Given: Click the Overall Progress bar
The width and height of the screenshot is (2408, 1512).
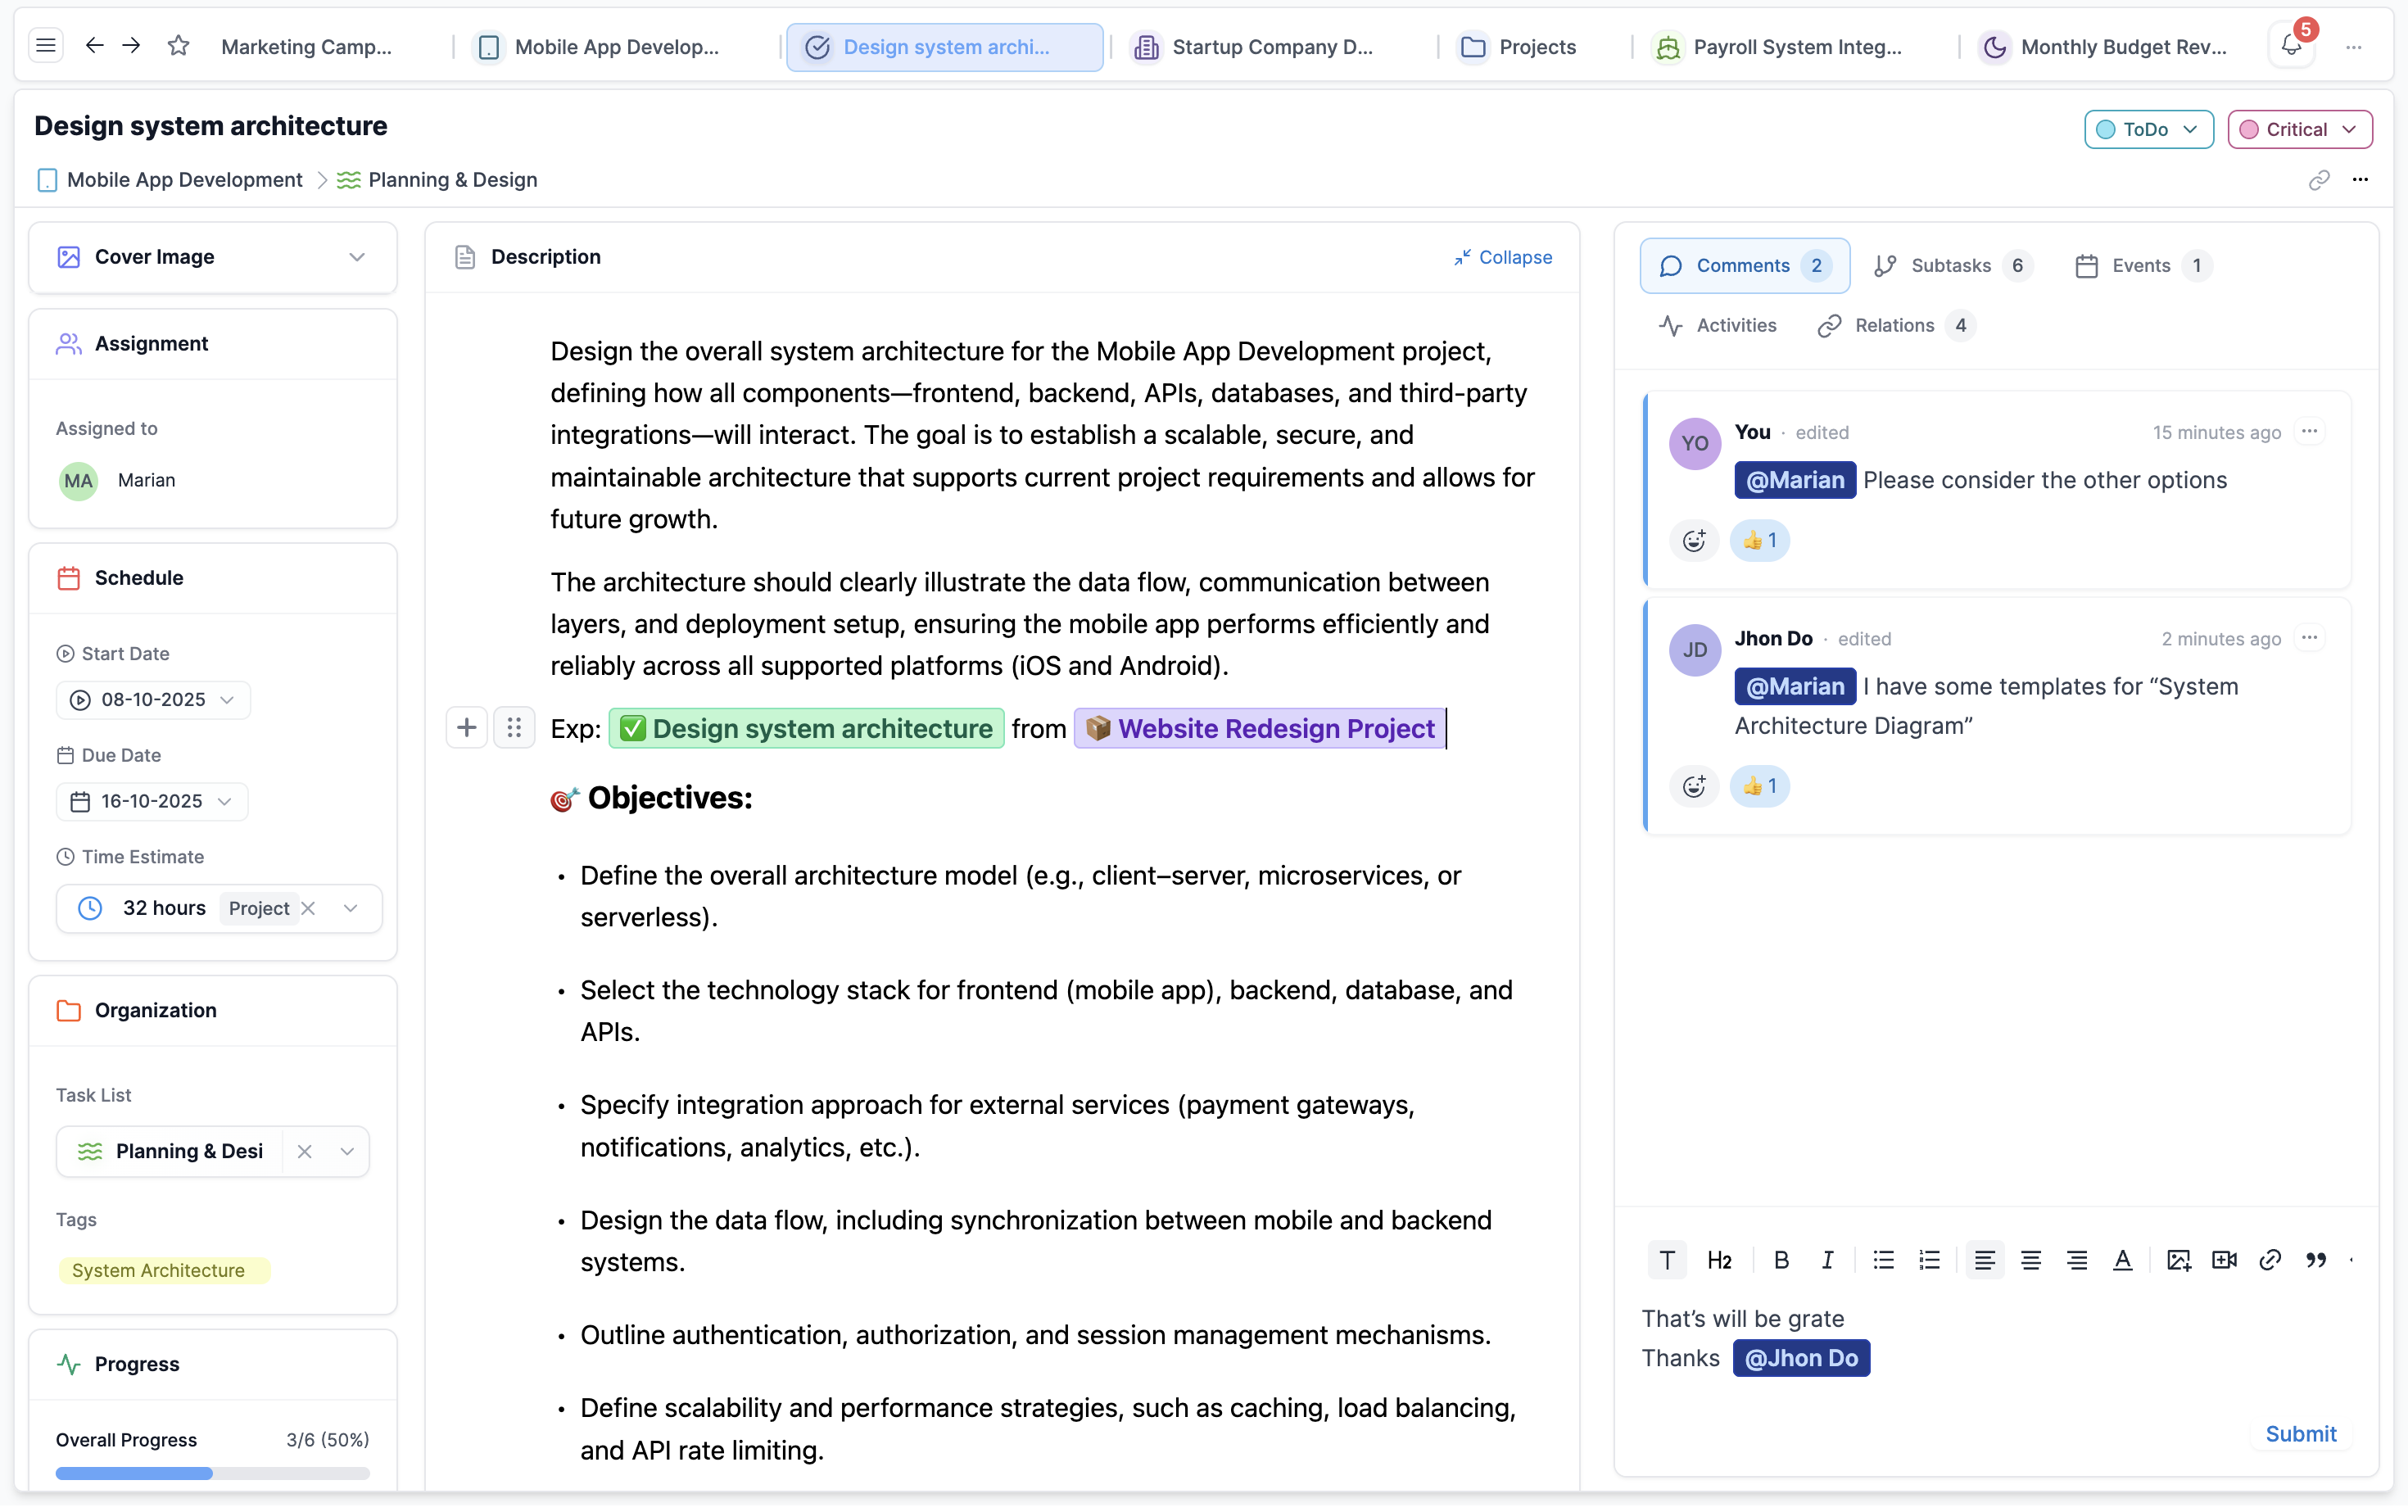Looking at the screenshot, I should 212,1473.
